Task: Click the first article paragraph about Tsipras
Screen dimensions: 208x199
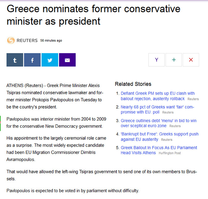Action: pyautogui.click(x=55, y=96)
